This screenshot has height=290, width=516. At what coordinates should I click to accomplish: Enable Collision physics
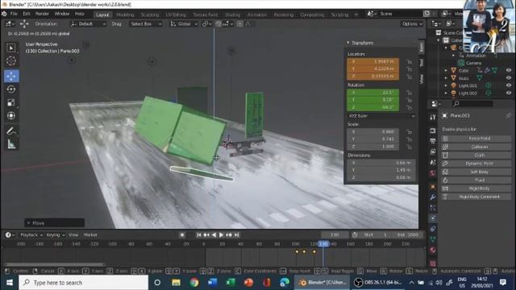click(x=476, y=147)
